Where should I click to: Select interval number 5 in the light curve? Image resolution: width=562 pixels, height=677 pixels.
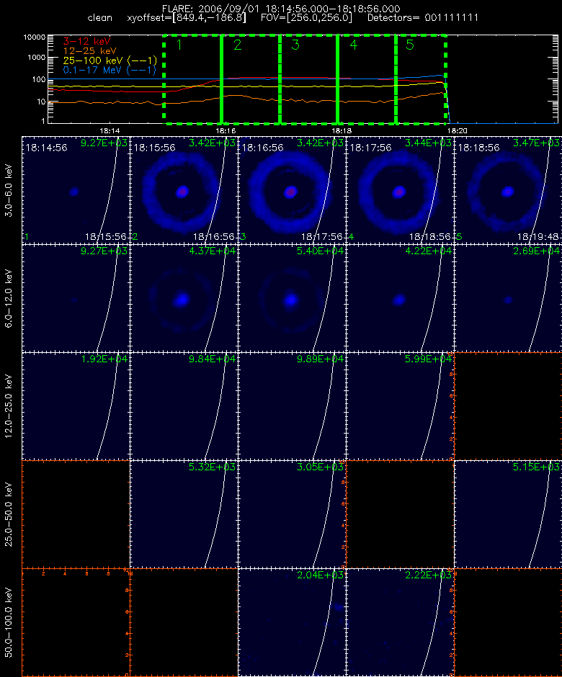click(x=410, y=45)
